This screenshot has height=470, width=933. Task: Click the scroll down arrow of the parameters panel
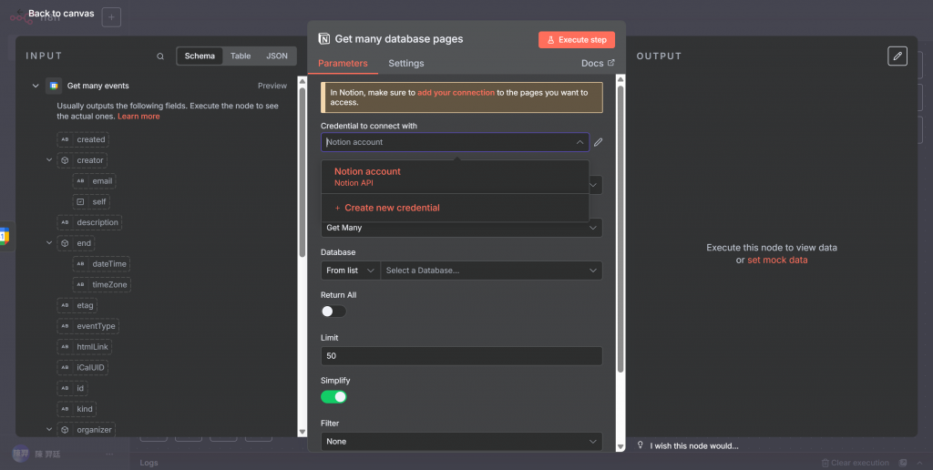(x=620, y=446)
